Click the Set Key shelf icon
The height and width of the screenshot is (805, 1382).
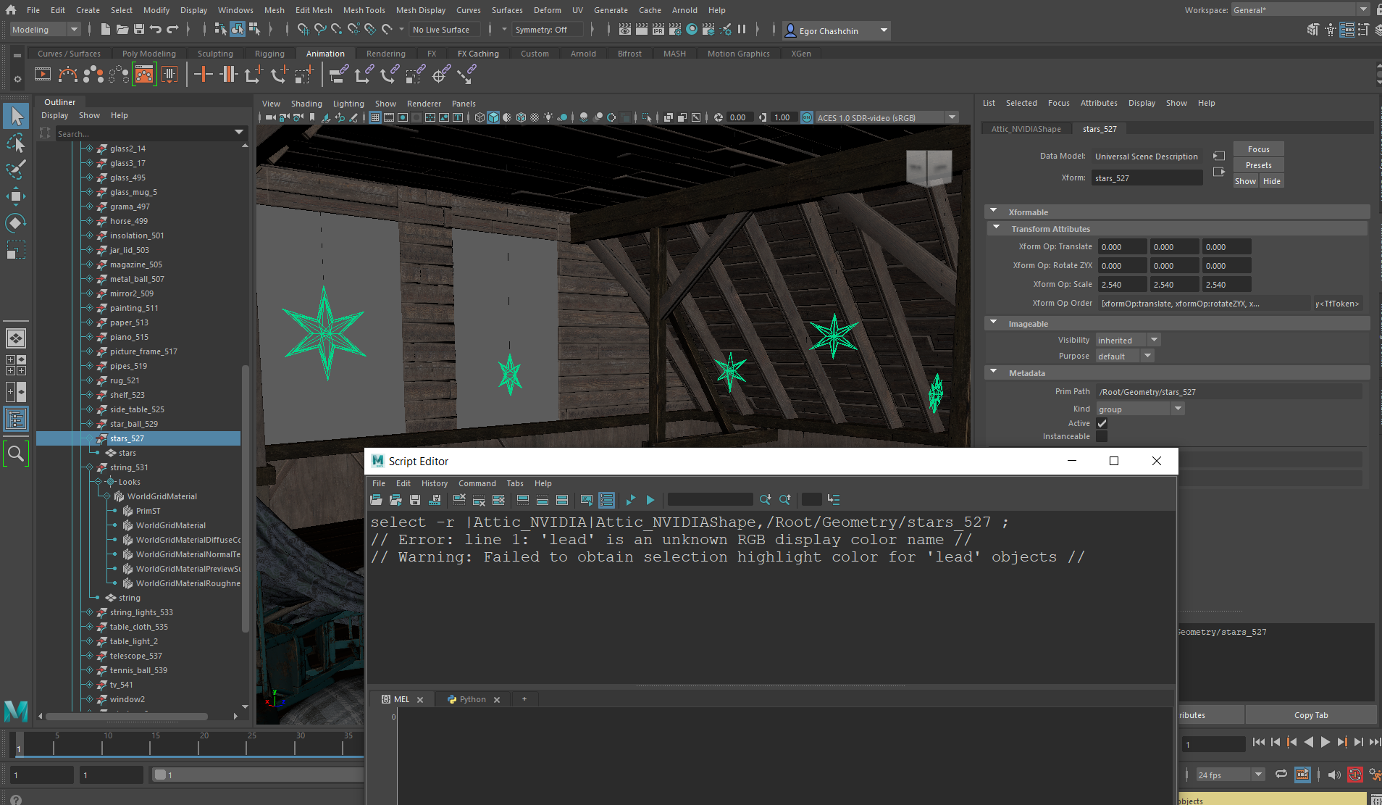click(203, 74)
